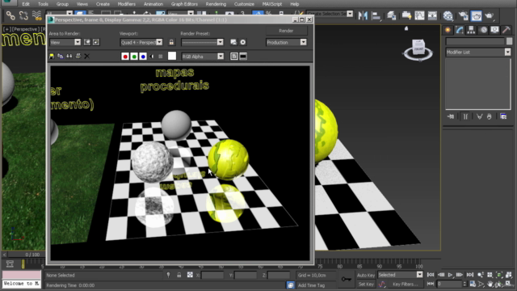Toggle the blue channel in render window
The image size is (517, 291).
coord(143,57)
